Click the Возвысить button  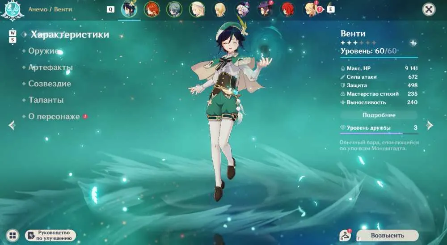click(x=388, y=236)
